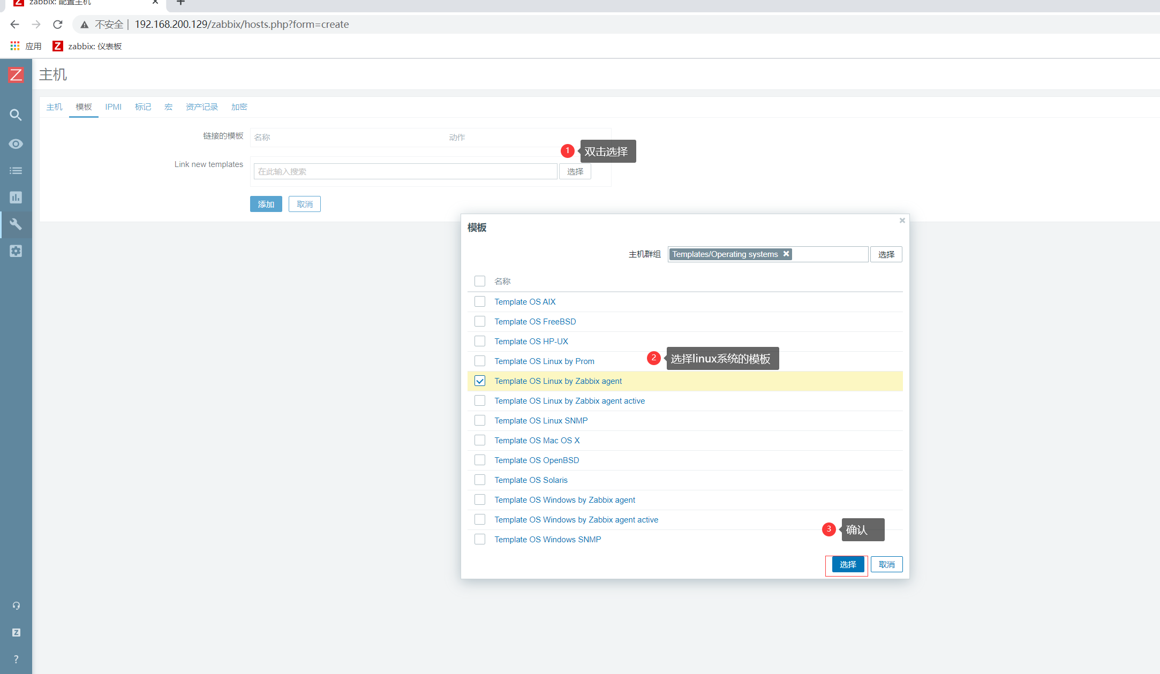Viewport: 1160px width, 674px height.
Task: Click 选择 button beside host group field
Action: point(886,254)
